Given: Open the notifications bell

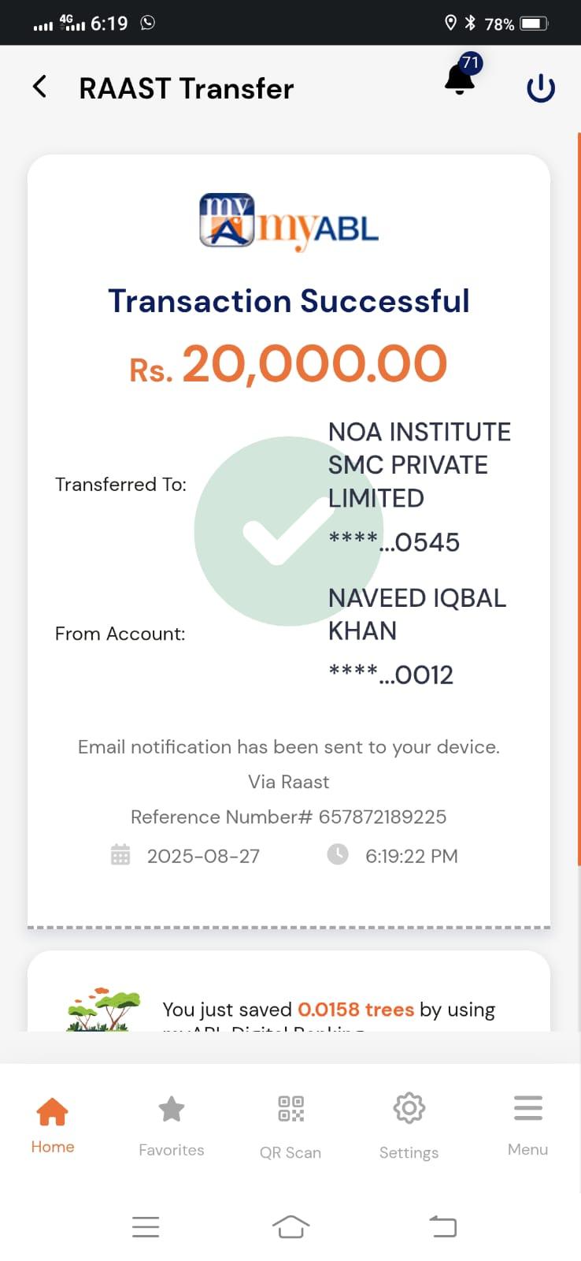Looking at the screenshot, I should (460, 79).
